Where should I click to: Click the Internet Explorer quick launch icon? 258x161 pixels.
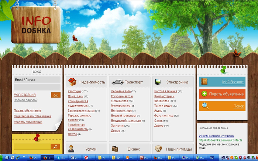18,158
